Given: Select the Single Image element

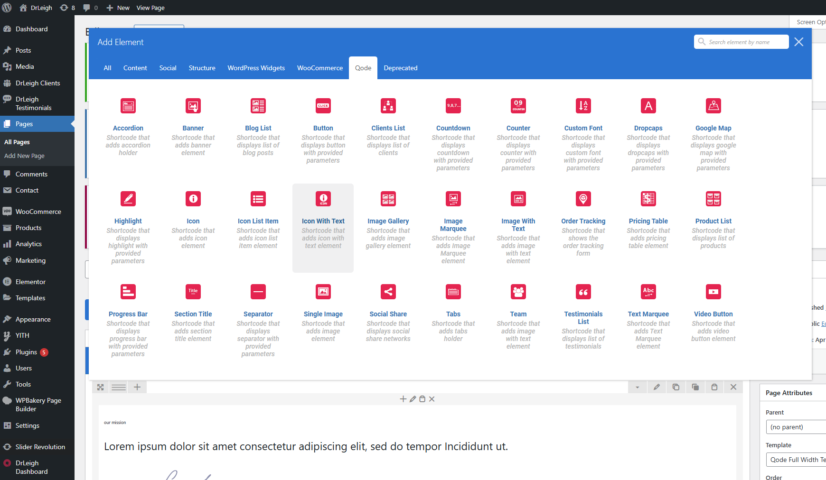Looking at the screenshot, I should pos(323,314).
